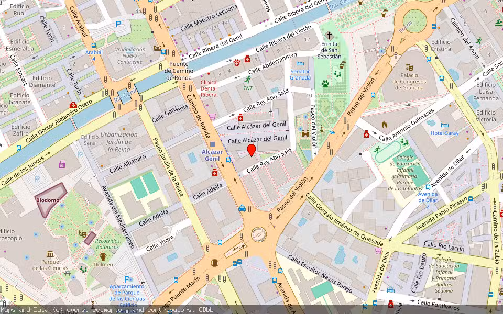
Task: Click the Alcázar Genil station label
Action: 212,155
